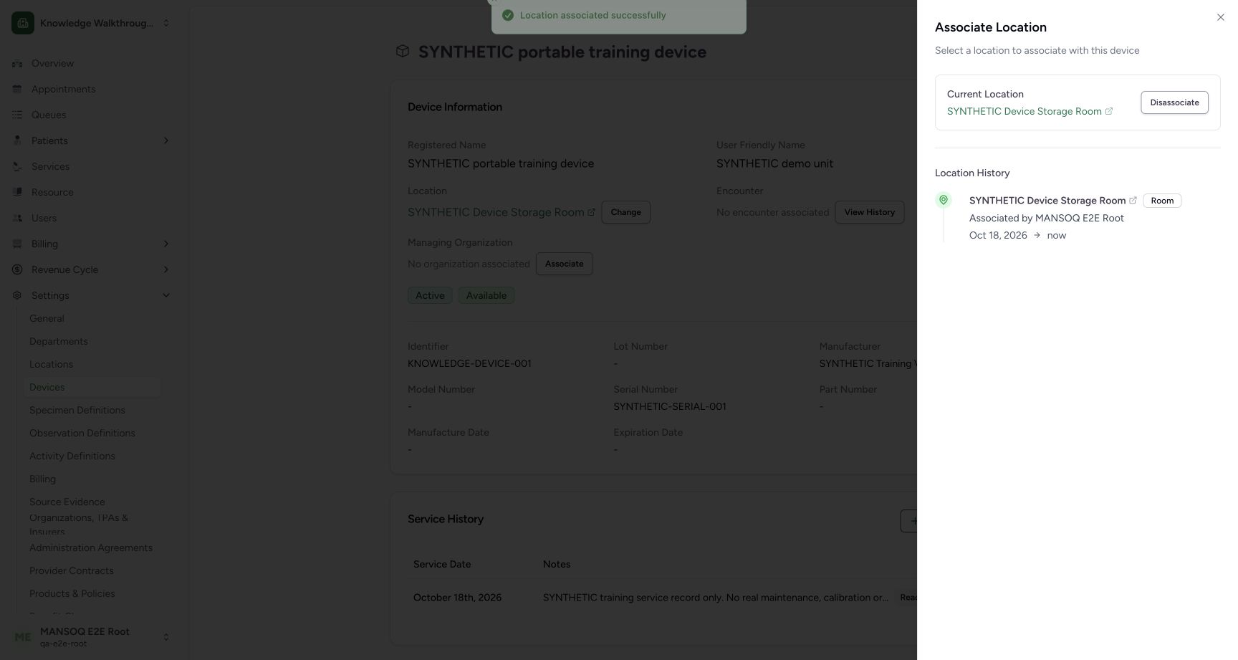Viewport: 1238px width, 660px height.
Task: Open Departments settings page
Action: point(59,341)
